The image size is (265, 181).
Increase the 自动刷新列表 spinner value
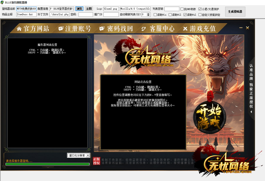point(148,14)
